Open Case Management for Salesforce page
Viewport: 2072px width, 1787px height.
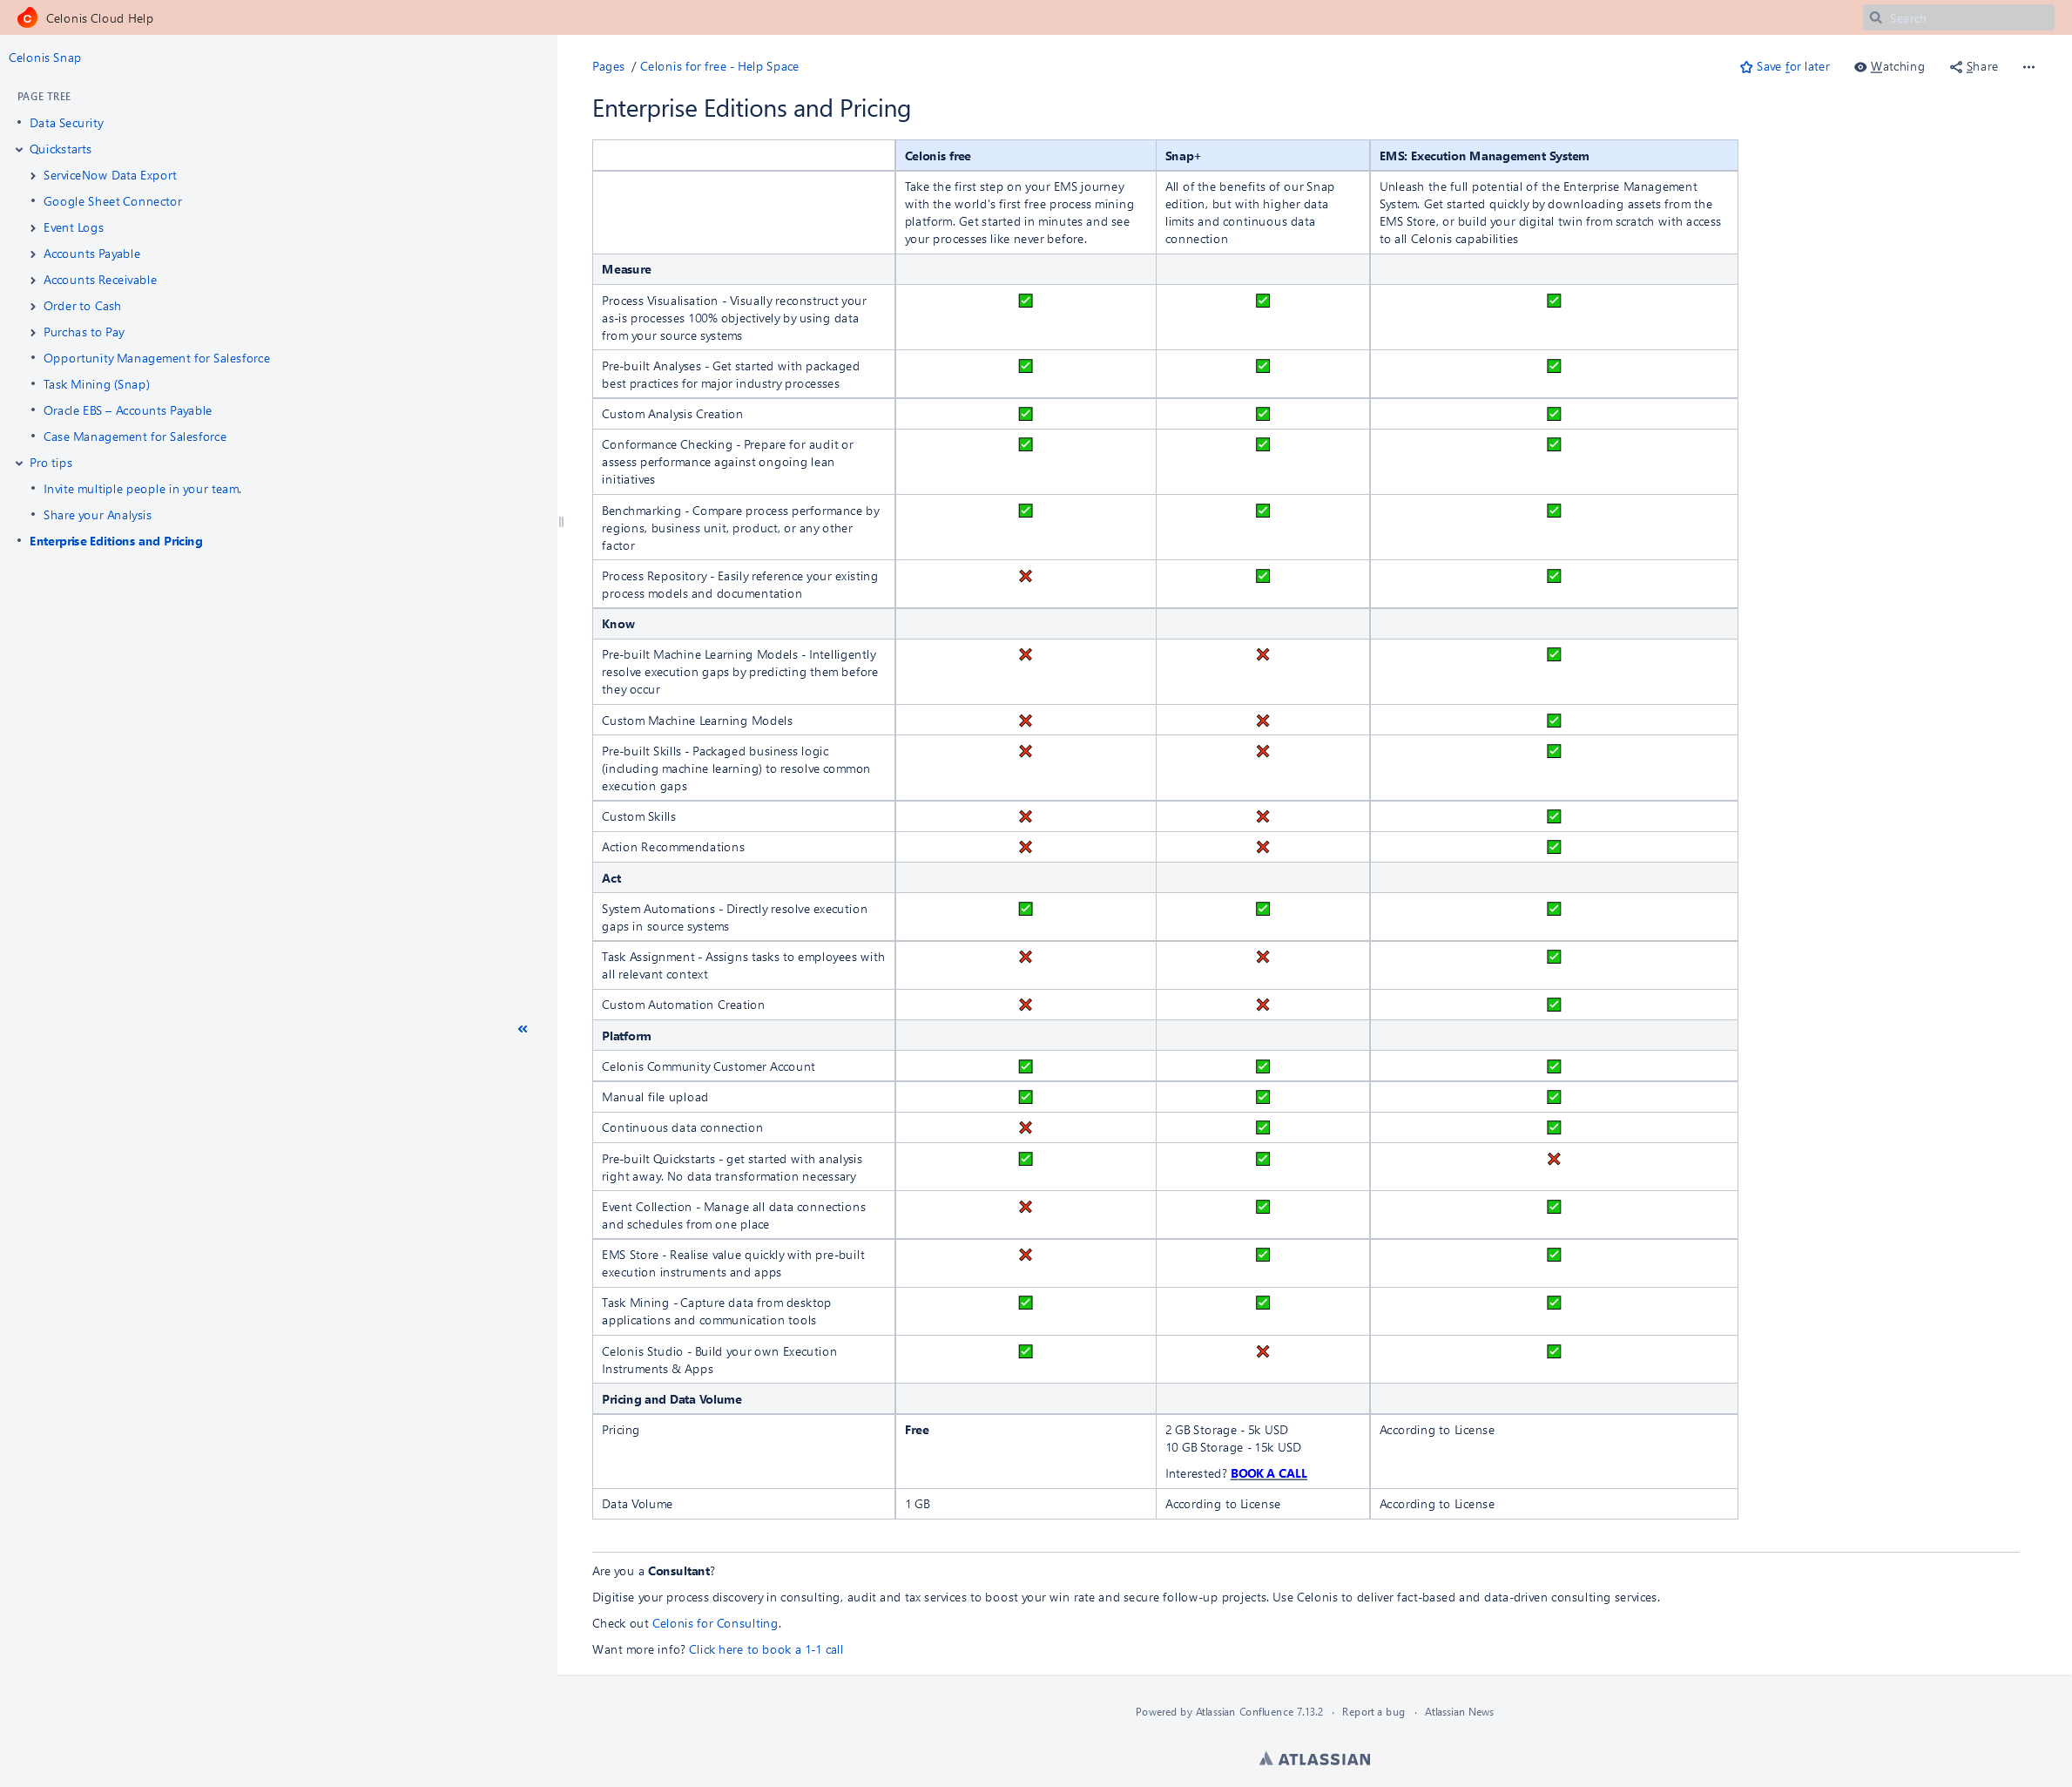click(x=134, y=437)
